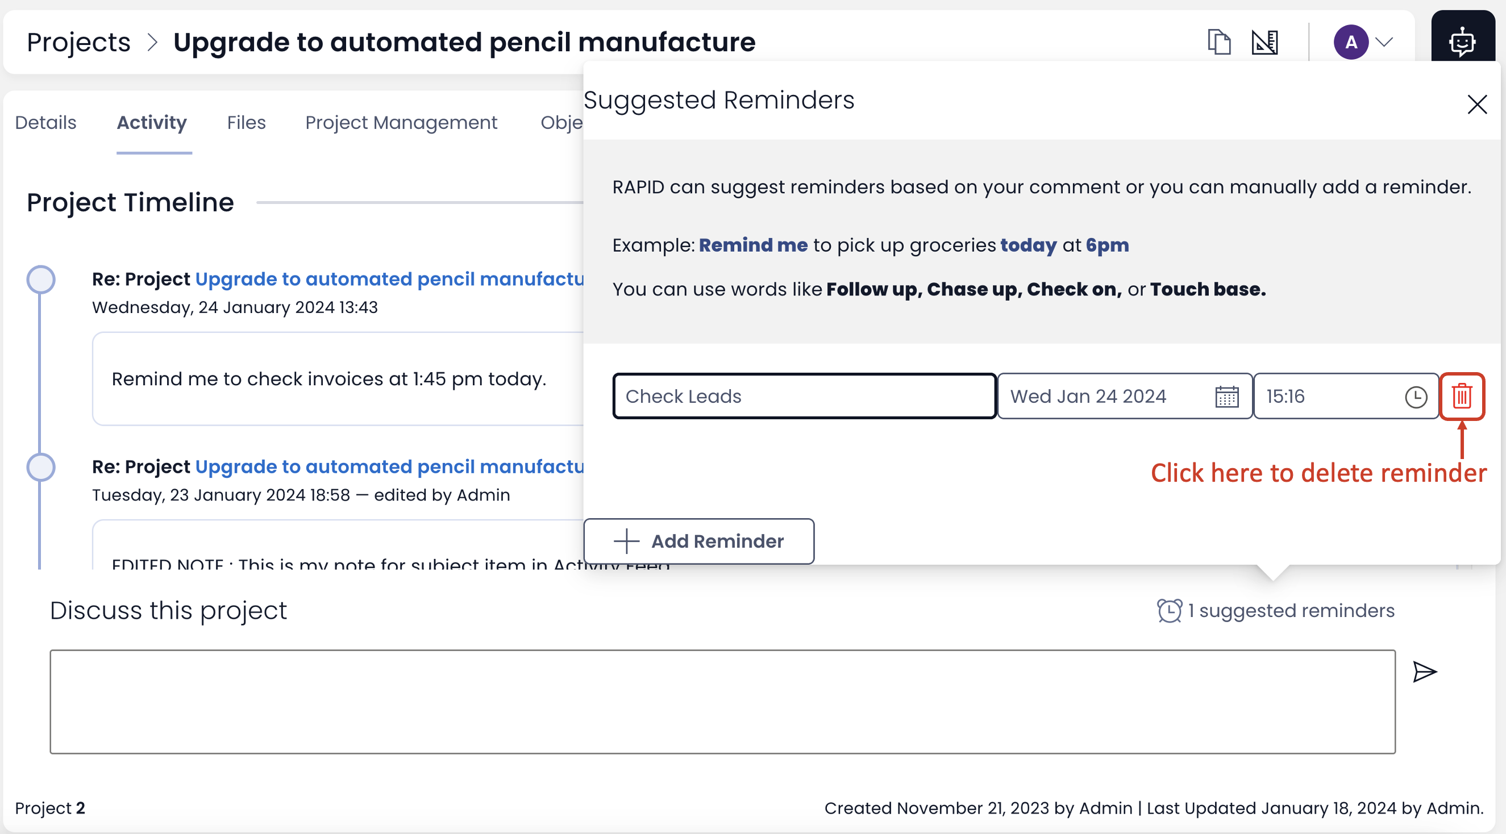The image size is (1506, 834).
Task: Select the Project Management tab
Action: tap(402, 121)
